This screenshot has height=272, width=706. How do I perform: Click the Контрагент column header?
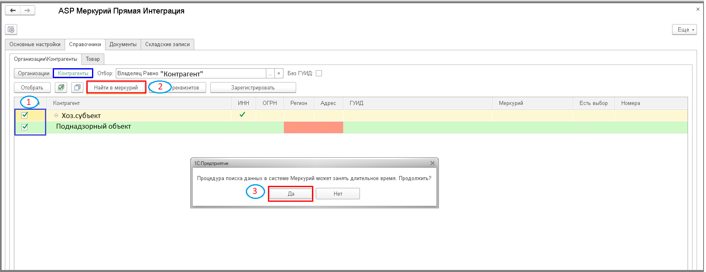click(139, 103)
